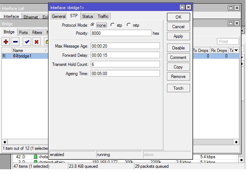Switch to the Traffic tab
The height and width of the screenshot is (174, 247).
[x=103, y=16]
